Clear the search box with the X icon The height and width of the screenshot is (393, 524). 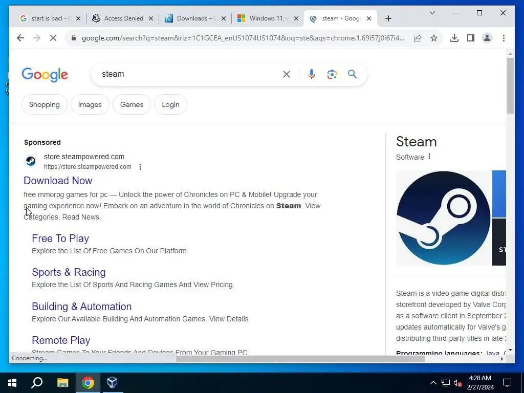pos(287,74)
